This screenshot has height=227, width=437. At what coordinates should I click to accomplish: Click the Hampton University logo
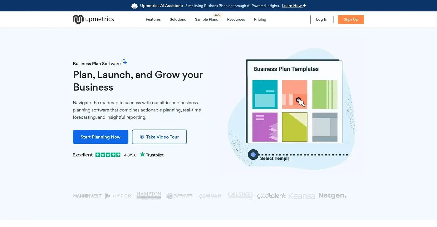[149, 196]
